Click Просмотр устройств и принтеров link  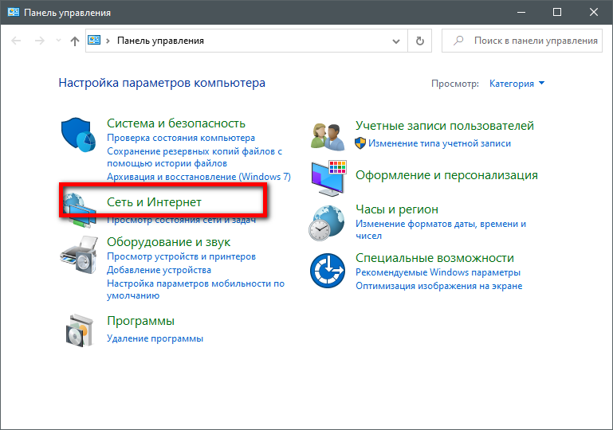[x=182, y=256]
